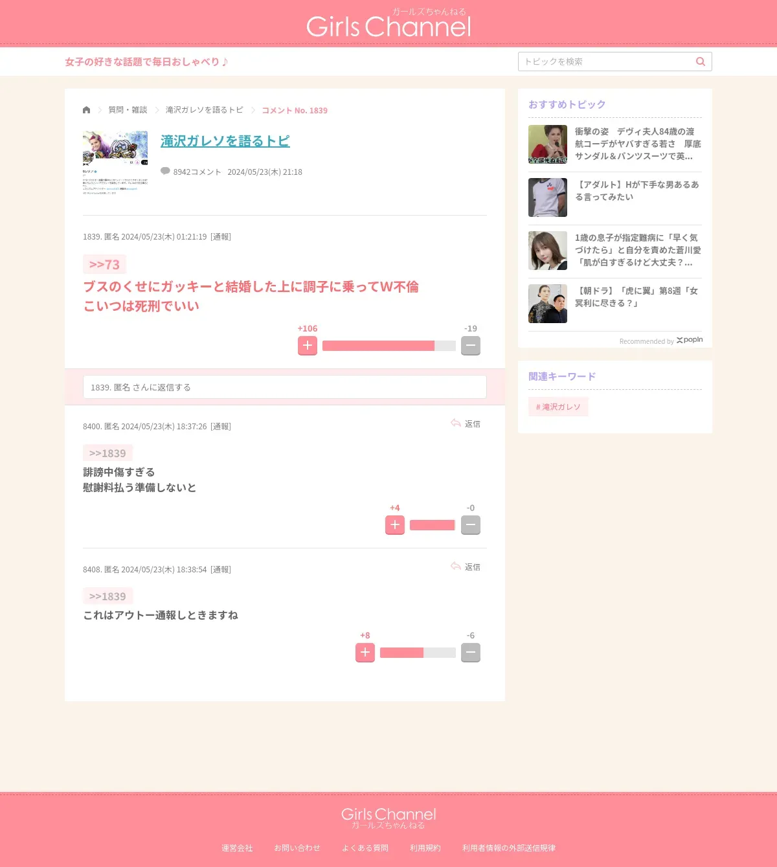
Task: Open the white T-shirt article thumbnail
Action: click(x=548, y=197)
